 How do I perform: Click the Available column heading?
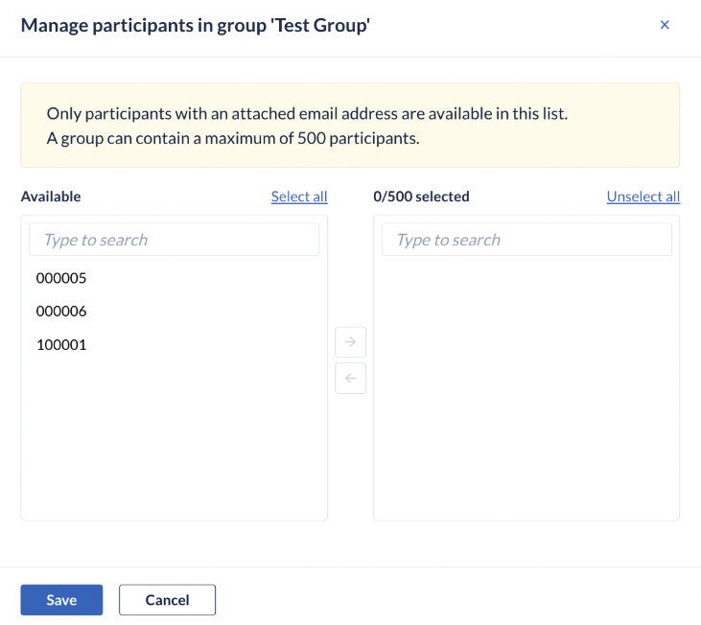(x=51, y=197)
